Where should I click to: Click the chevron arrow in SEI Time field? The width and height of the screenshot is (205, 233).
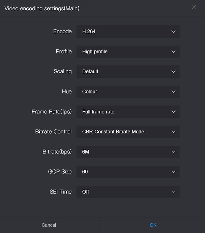point(173,192)
